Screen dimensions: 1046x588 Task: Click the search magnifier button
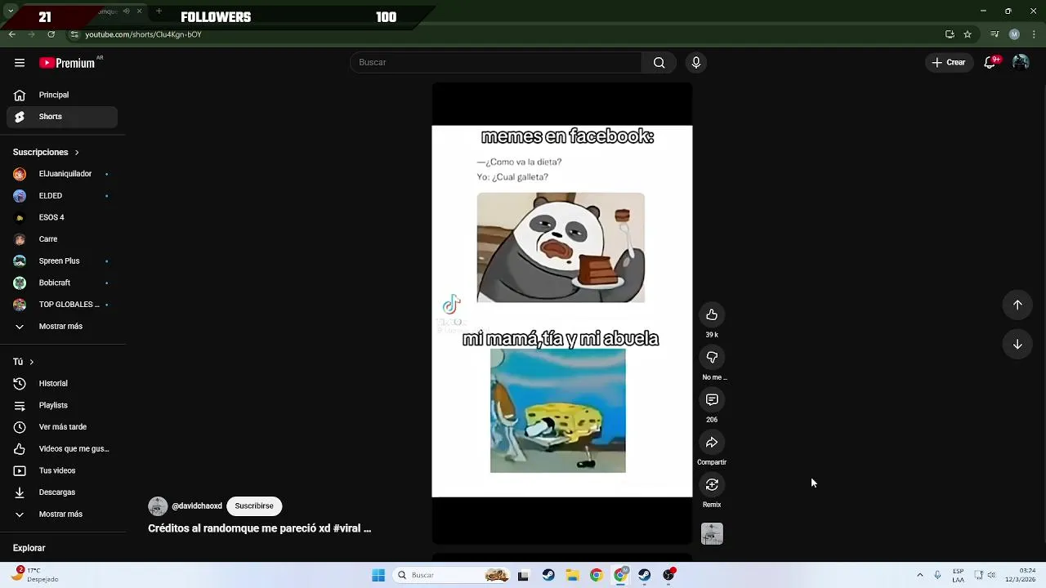(659, 63)
